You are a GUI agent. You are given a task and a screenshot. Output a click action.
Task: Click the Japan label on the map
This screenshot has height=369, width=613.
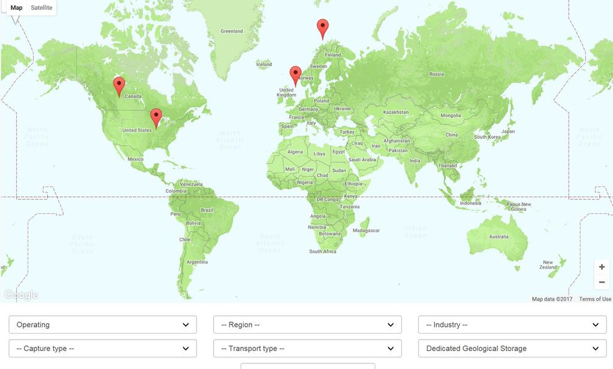[508, 131]
